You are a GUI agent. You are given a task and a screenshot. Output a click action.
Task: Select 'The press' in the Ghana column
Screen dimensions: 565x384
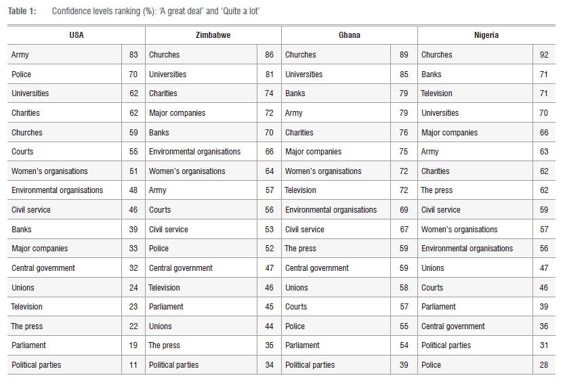tap(301, 249)
